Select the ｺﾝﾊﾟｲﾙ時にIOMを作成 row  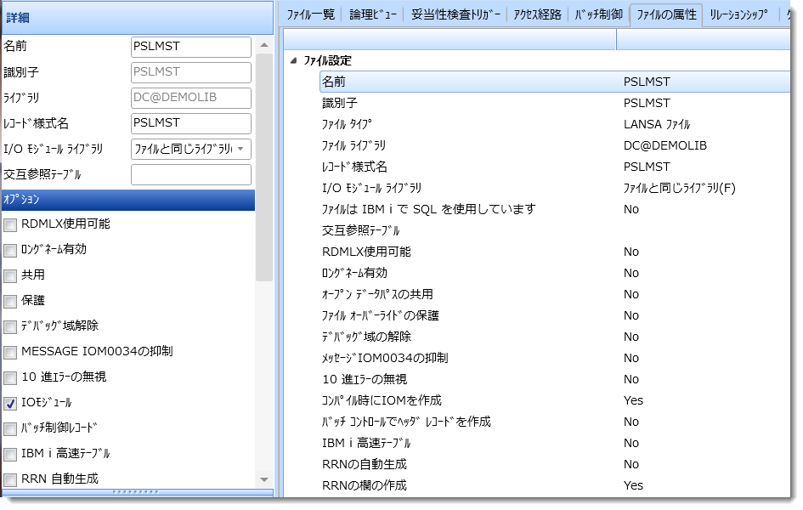[555, 400]
